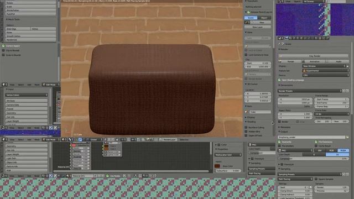Toggle Open Shading Language checkbox

pyautogui.click(x=279, y=80)
